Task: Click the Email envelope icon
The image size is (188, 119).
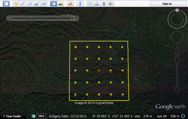Action: [x=90, y=4]
